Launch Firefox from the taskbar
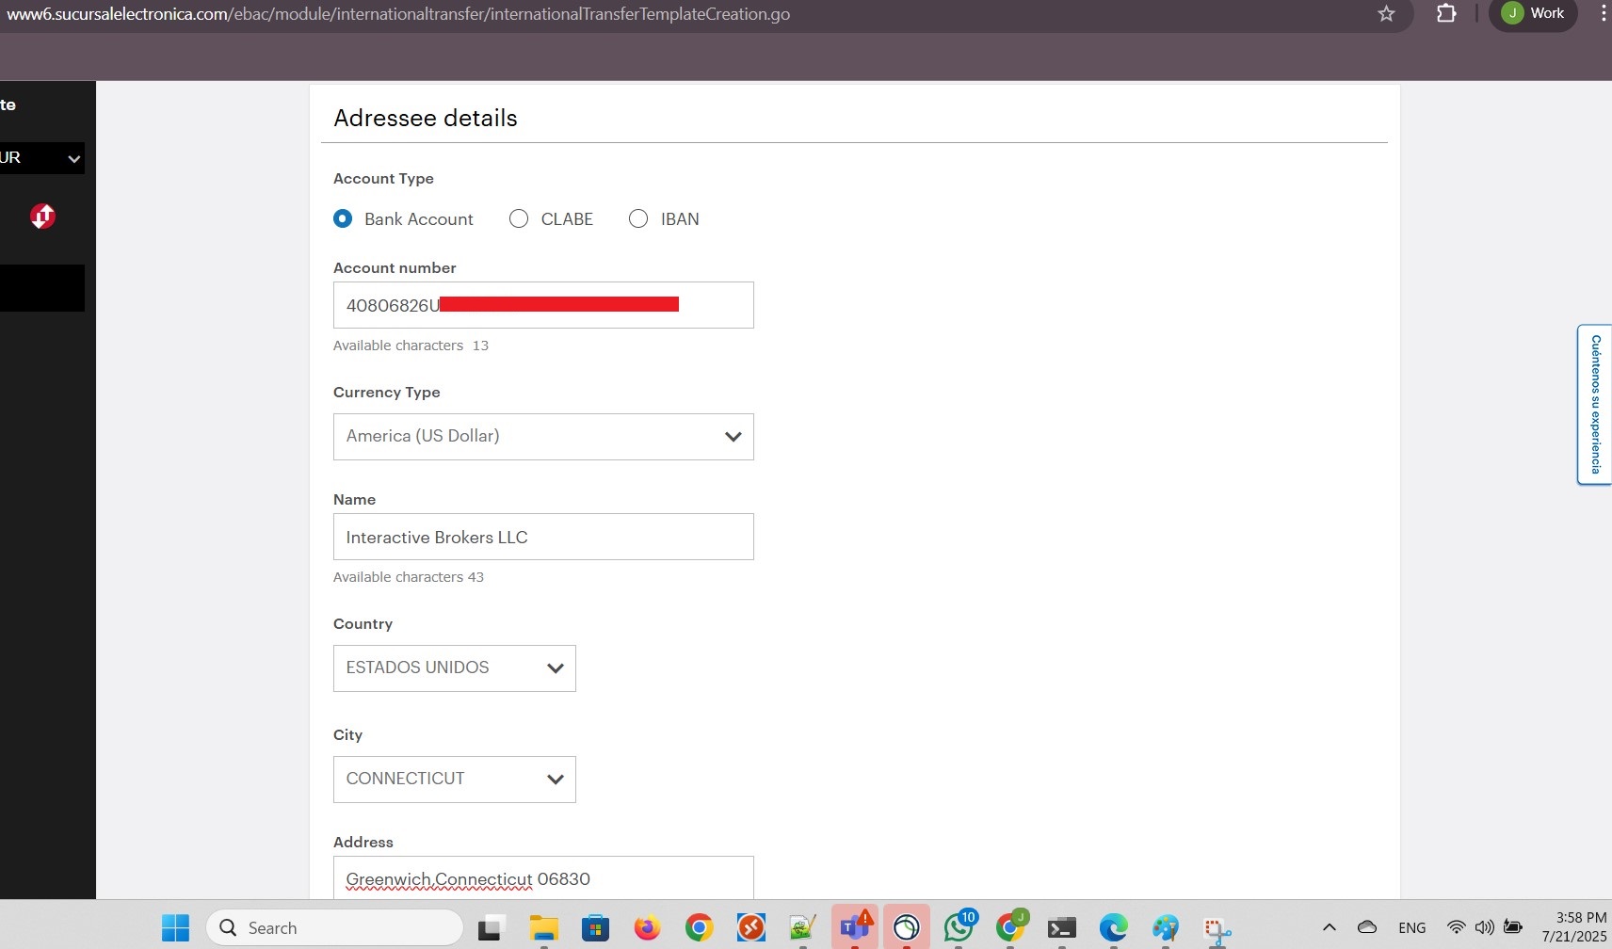Viewport: 1612px width, 949px height. (x=647, y=928)
